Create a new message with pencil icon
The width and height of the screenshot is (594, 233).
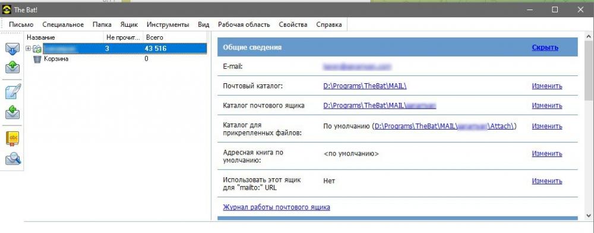point(12,92)
